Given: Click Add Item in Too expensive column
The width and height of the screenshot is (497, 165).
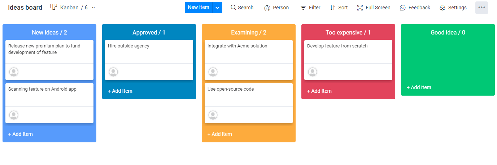Looking at the screenshot, I should point(319,91).
